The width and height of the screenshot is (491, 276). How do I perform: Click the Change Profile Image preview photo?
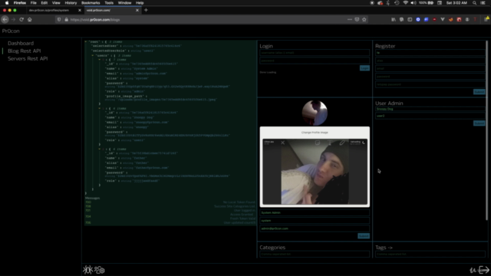pyautogui.click(x=315, y=172)
